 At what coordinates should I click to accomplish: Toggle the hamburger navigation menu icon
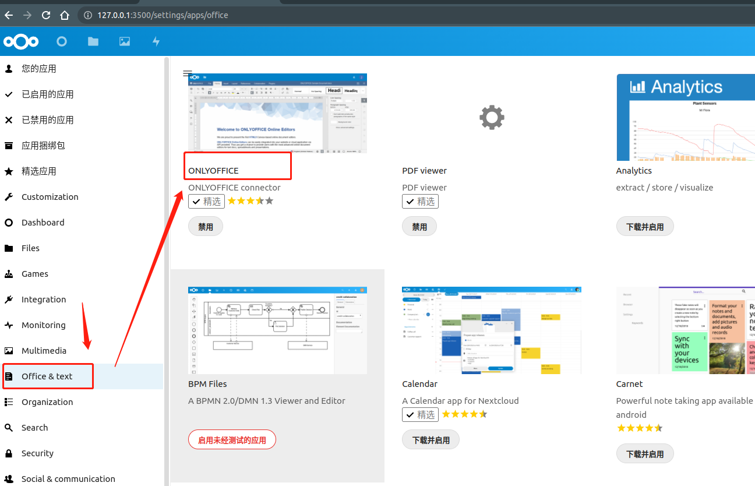pyautogui.click(x=188, y=73)
